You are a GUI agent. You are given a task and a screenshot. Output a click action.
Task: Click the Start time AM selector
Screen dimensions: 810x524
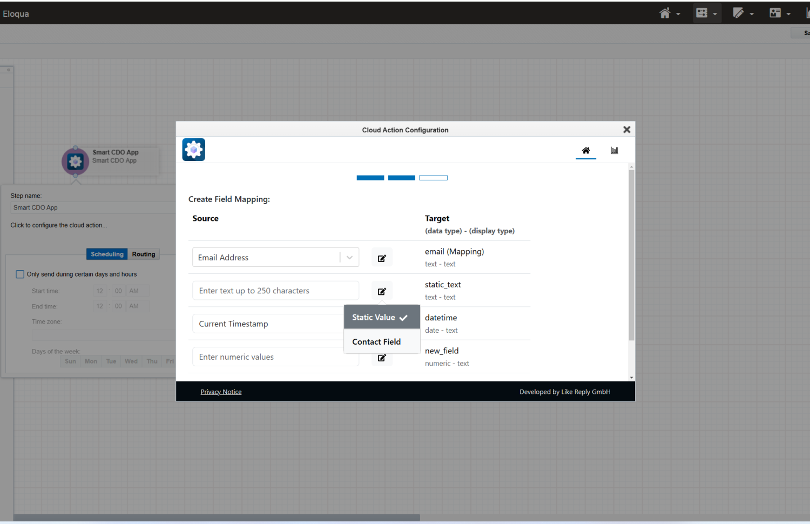coord(137,291)
